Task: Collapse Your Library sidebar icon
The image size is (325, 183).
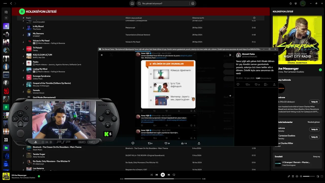Action: click(6, 12)
